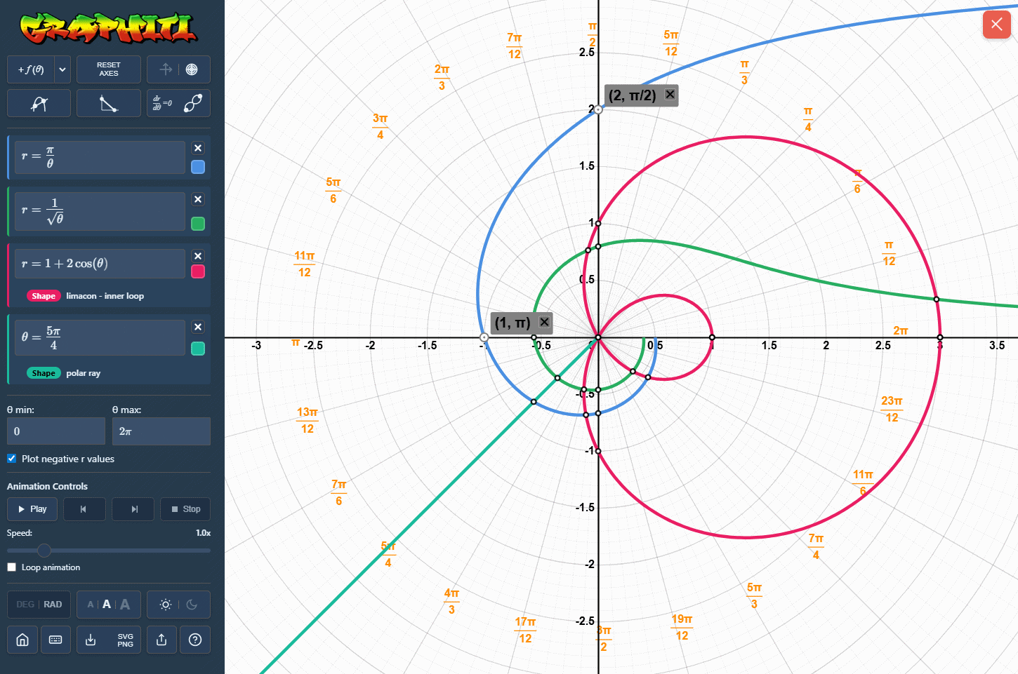Step animation forward
This screenshot has height=674, width=1018.
pos(133,509)
